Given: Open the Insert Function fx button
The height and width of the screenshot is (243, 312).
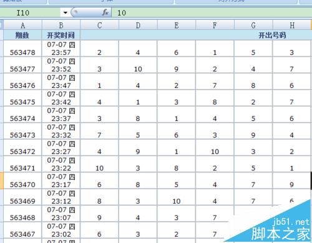Looking at the screenshot, I should [105, 12].
